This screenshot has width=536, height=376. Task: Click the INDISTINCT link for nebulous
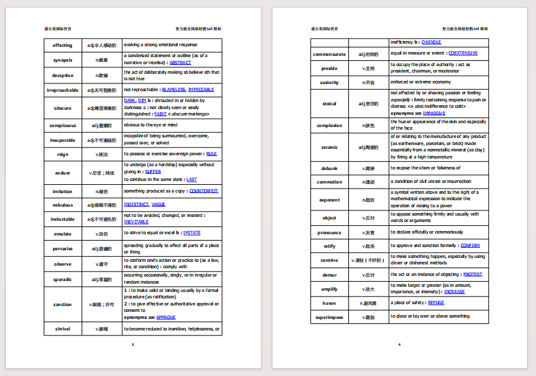pos(136,205)
